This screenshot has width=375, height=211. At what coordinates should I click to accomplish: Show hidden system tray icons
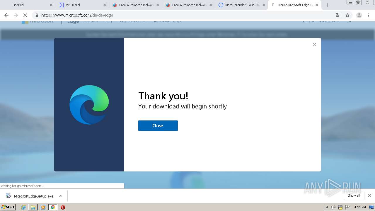(x=327, y=207)
